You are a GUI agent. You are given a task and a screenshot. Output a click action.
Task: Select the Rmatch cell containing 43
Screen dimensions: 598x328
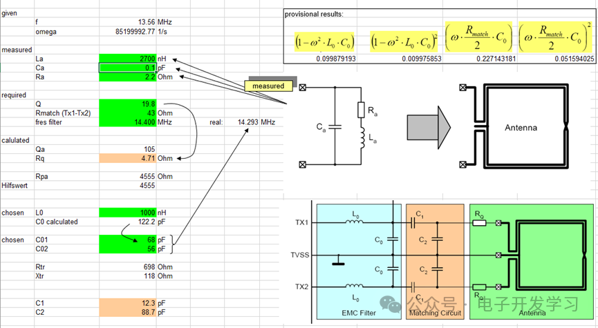click(x=128, y=113)
